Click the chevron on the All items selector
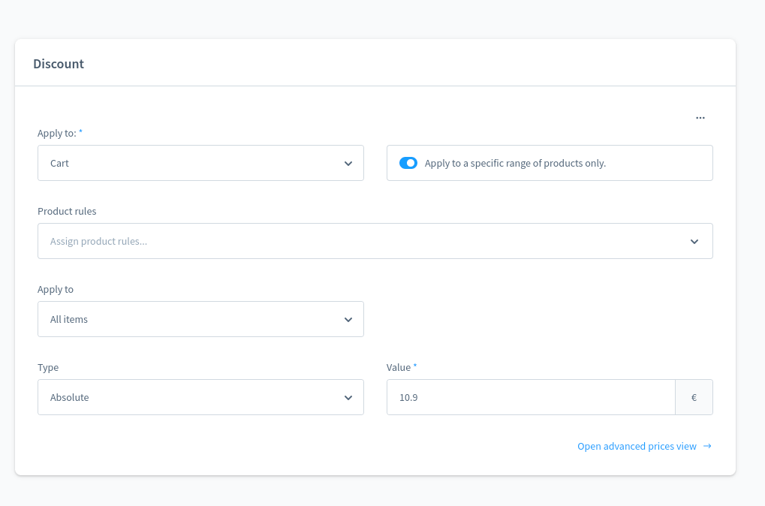Screen dimensions: 765x506 (348, 318)
